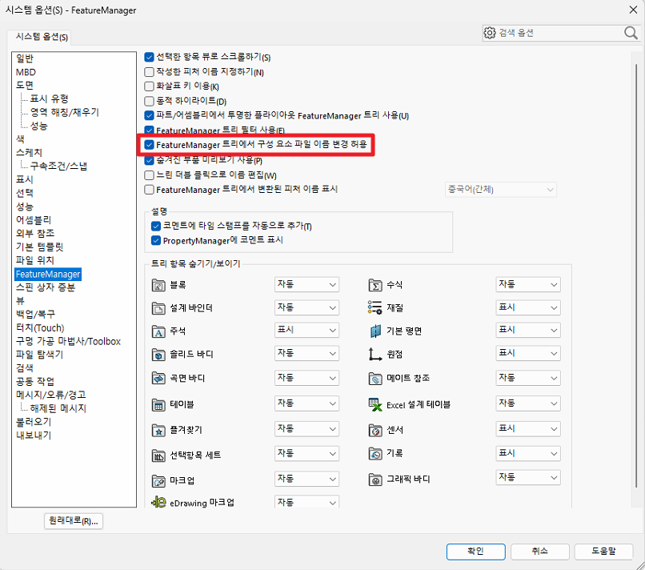
Task: Select the 시스템 옵션 tab
Action: click(x=41, y=37)
